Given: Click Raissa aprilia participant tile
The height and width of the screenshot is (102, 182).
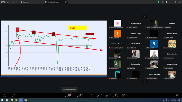Looking at the screenshot, I should (136, 65).
